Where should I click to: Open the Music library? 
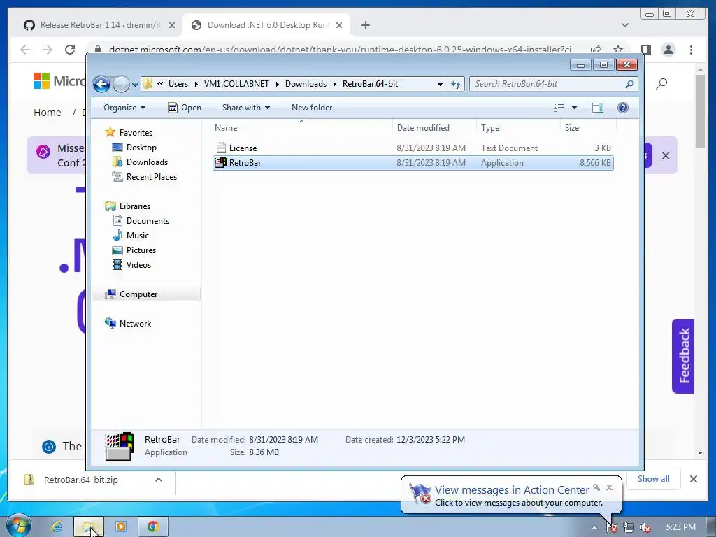coord(138,236)
